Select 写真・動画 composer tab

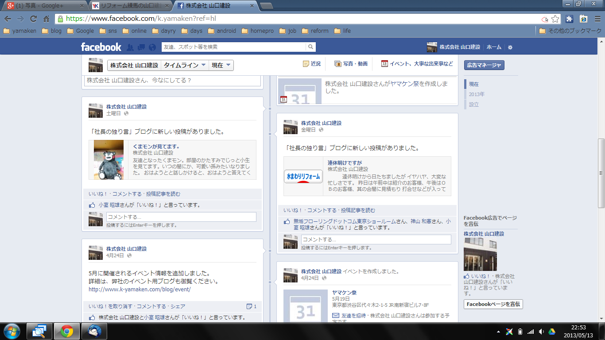[x=351, y=64]
